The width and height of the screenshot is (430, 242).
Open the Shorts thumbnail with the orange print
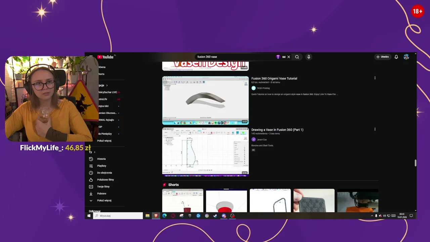[358, 201]
